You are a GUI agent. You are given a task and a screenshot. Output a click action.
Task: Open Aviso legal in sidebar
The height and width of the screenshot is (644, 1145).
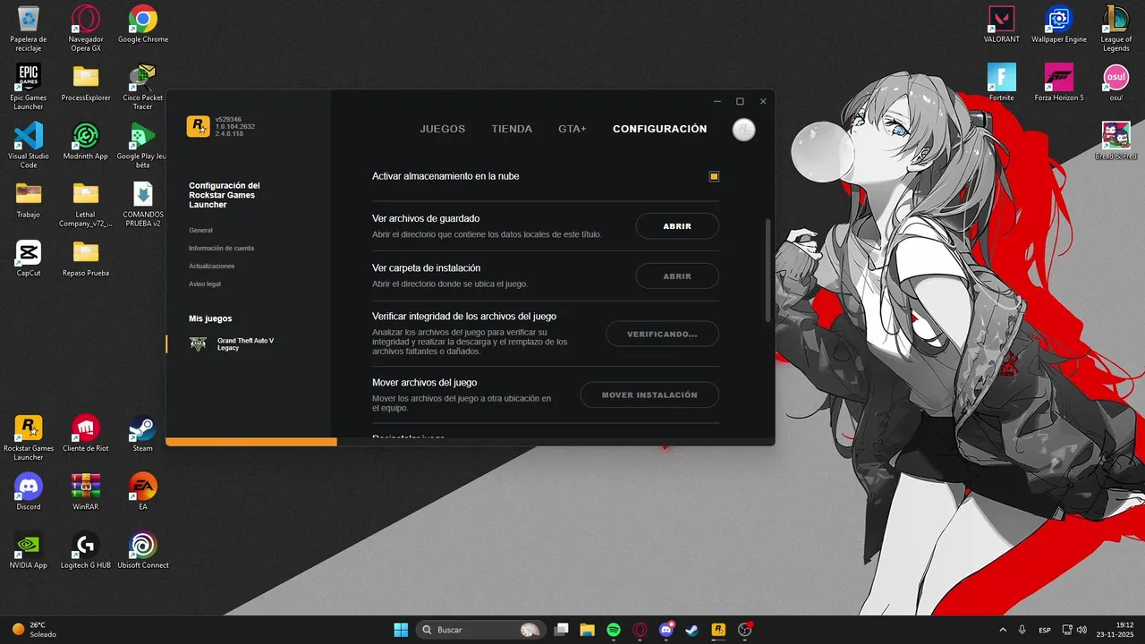pos(204,284)
